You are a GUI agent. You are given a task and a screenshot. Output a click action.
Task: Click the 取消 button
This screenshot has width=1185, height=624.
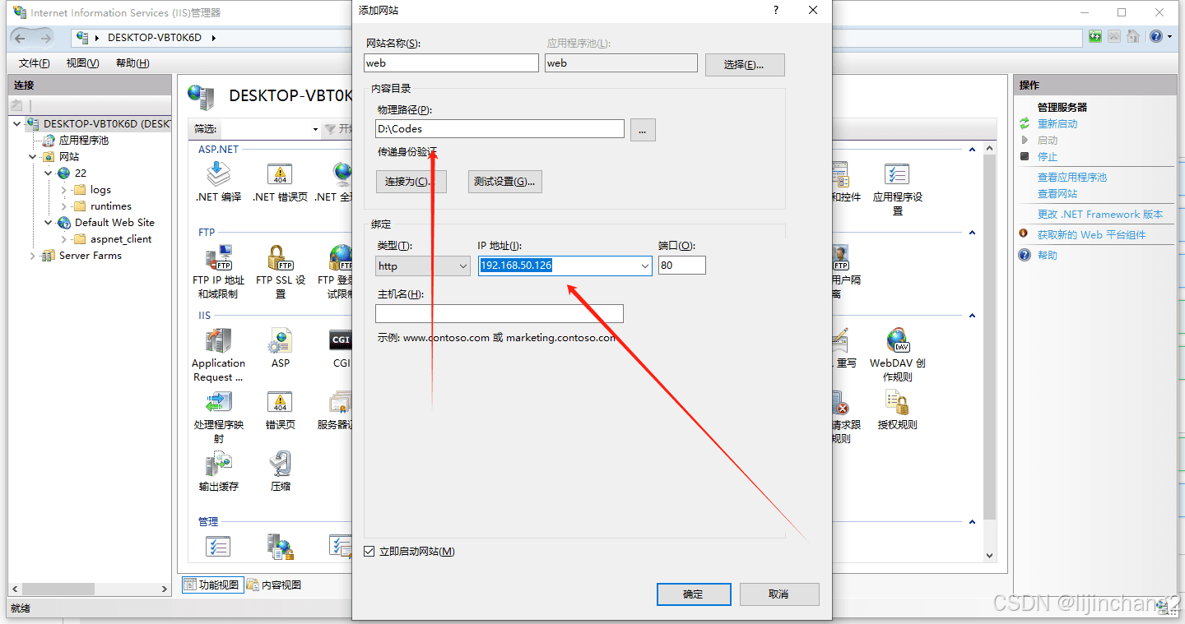tap(779, 594)
